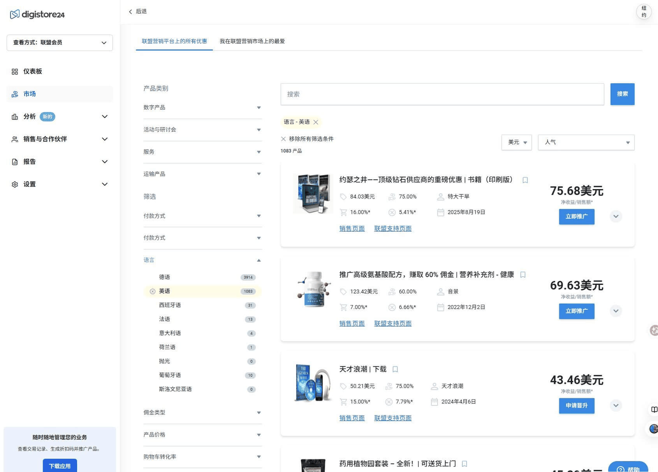
Task: Open 联盟支持页面 link of 天才浪潮
Action: click(393, 418)
